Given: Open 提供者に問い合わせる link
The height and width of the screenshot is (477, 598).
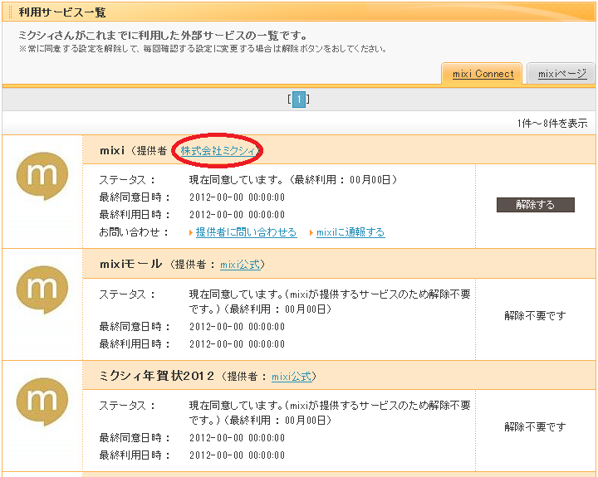Looking at the screenshot, I should [x=246, y=232].
